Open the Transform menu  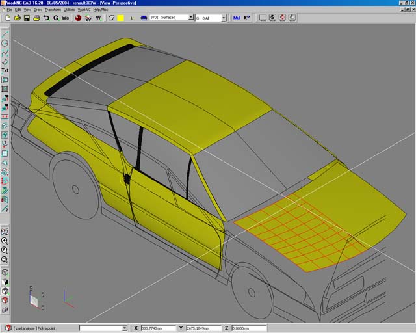[x=53, y=10]
